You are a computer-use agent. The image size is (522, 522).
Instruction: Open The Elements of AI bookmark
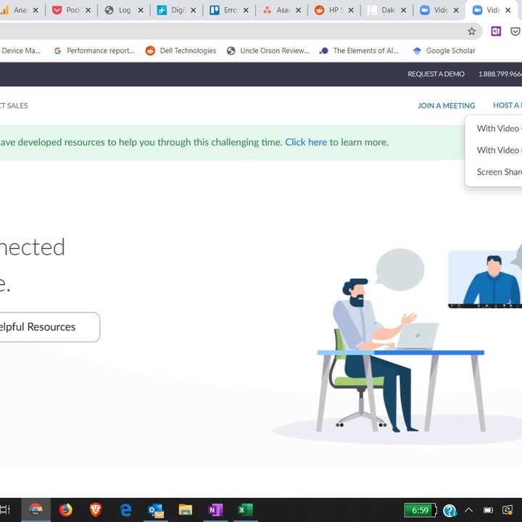(359, 51)
